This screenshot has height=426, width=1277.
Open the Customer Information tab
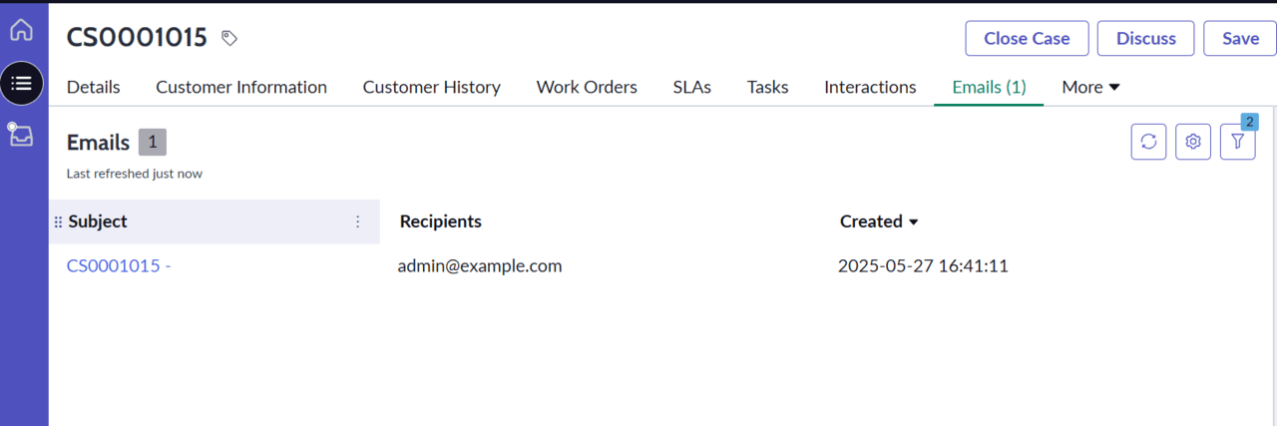241,87
